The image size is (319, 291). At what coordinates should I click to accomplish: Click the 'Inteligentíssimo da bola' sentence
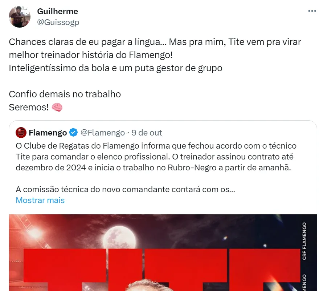coord(115,68)
